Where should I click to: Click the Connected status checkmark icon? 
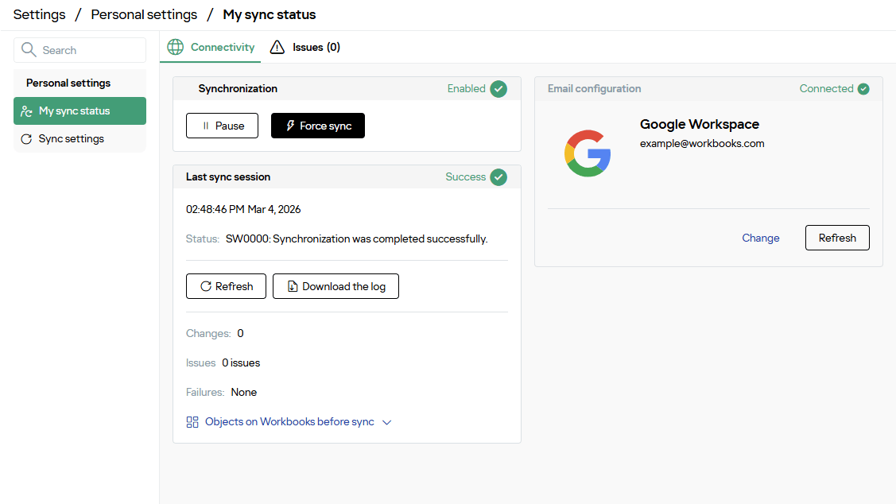click(863, 89)
